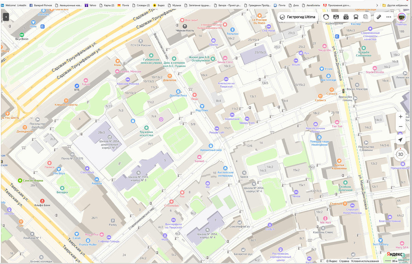The image size is (412, 264).
Task: Select the Самсон Фарма pharmacy pin
Action: click(20, 180)
